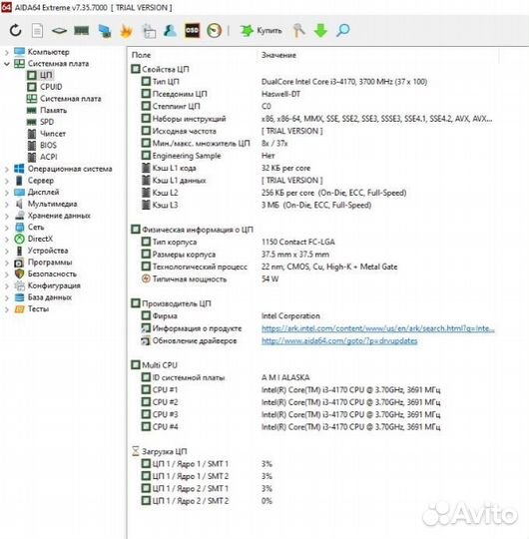Expand the Сервер tree node
The height and width of the screenshot is (539, 529).
(x=7, y=181)
